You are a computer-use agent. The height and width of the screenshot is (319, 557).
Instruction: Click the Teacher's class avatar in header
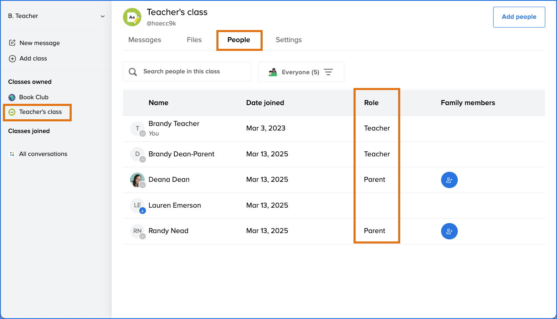click(x=132, y=17)
